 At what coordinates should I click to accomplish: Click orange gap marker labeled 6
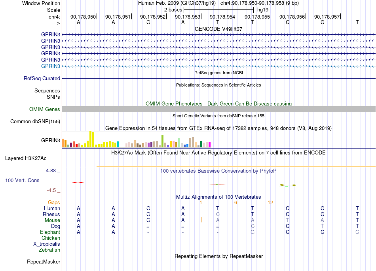pyautogui.click(x=236, y=203)
